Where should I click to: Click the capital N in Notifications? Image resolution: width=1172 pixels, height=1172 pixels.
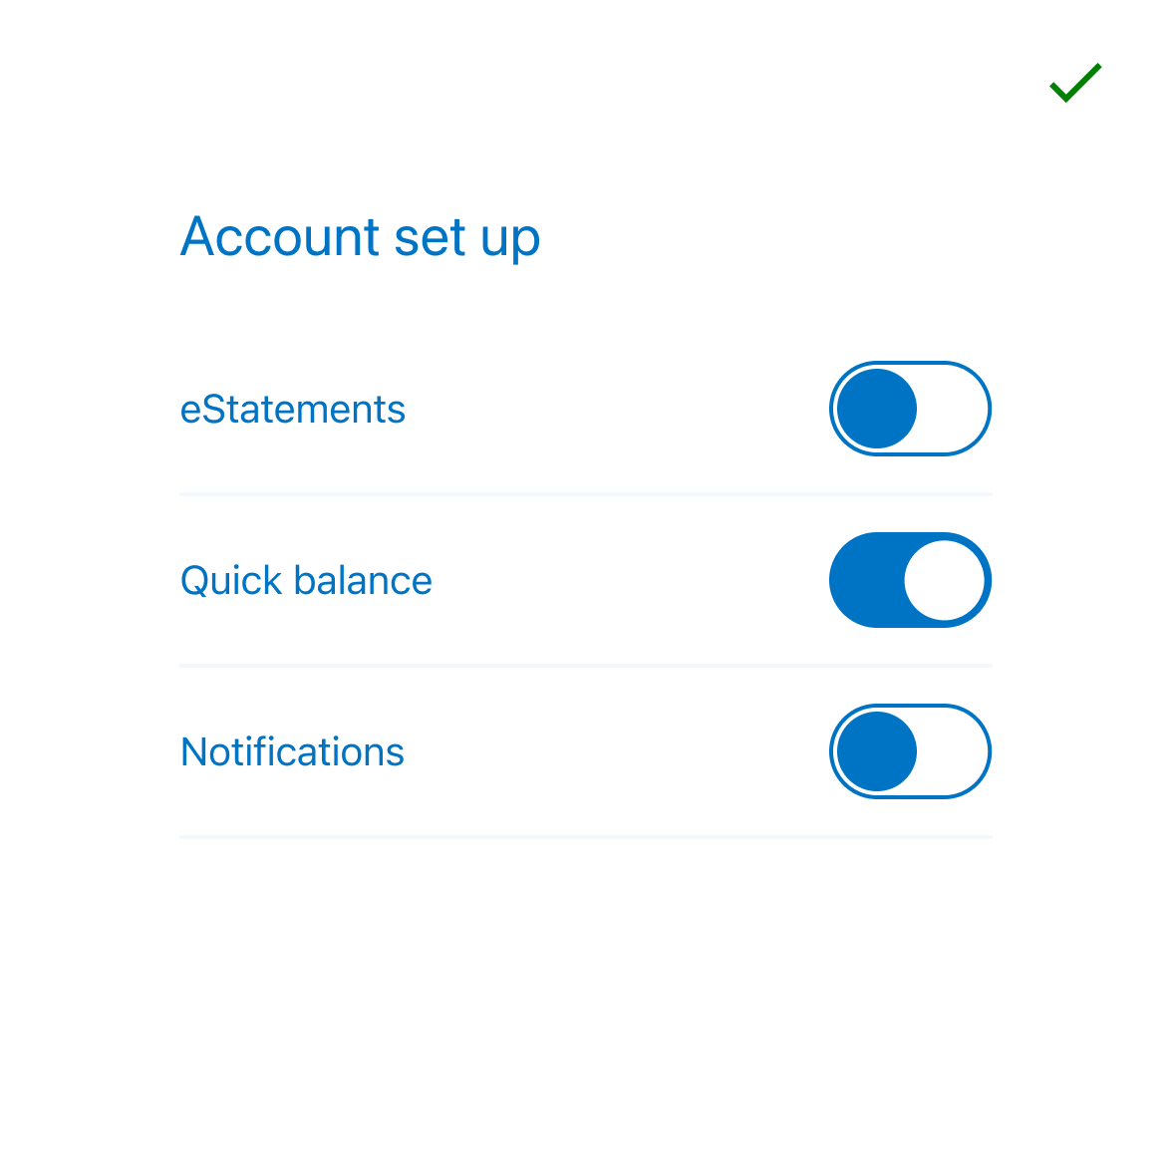click(x=193, y=752)
